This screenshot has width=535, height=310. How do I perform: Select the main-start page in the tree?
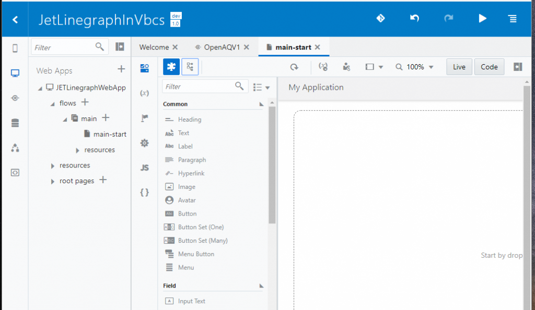[x=110, y=134]
